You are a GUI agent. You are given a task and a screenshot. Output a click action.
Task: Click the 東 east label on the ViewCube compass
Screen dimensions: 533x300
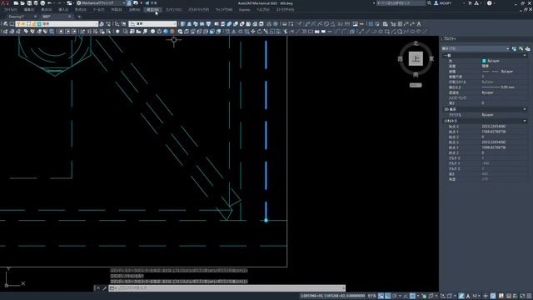431,59
